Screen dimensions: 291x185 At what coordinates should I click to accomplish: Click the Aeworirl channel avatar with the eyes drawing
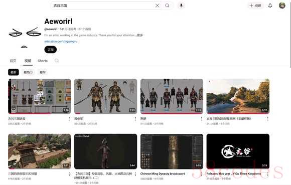tap(25, 36)
